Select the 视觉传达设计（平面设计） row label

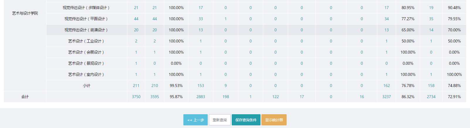click(x=87, y=19)
